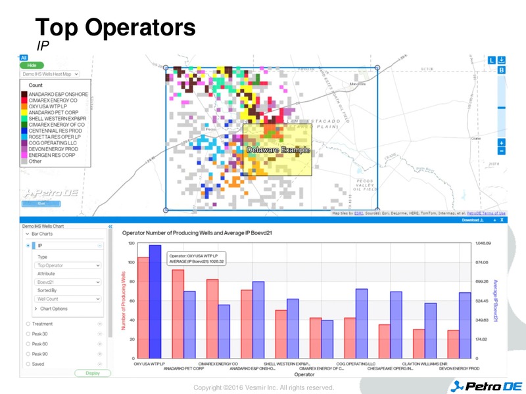This screenshot has height=394, width=526.
Task: Collapse the IP section chevron
Action: (100, 246)
